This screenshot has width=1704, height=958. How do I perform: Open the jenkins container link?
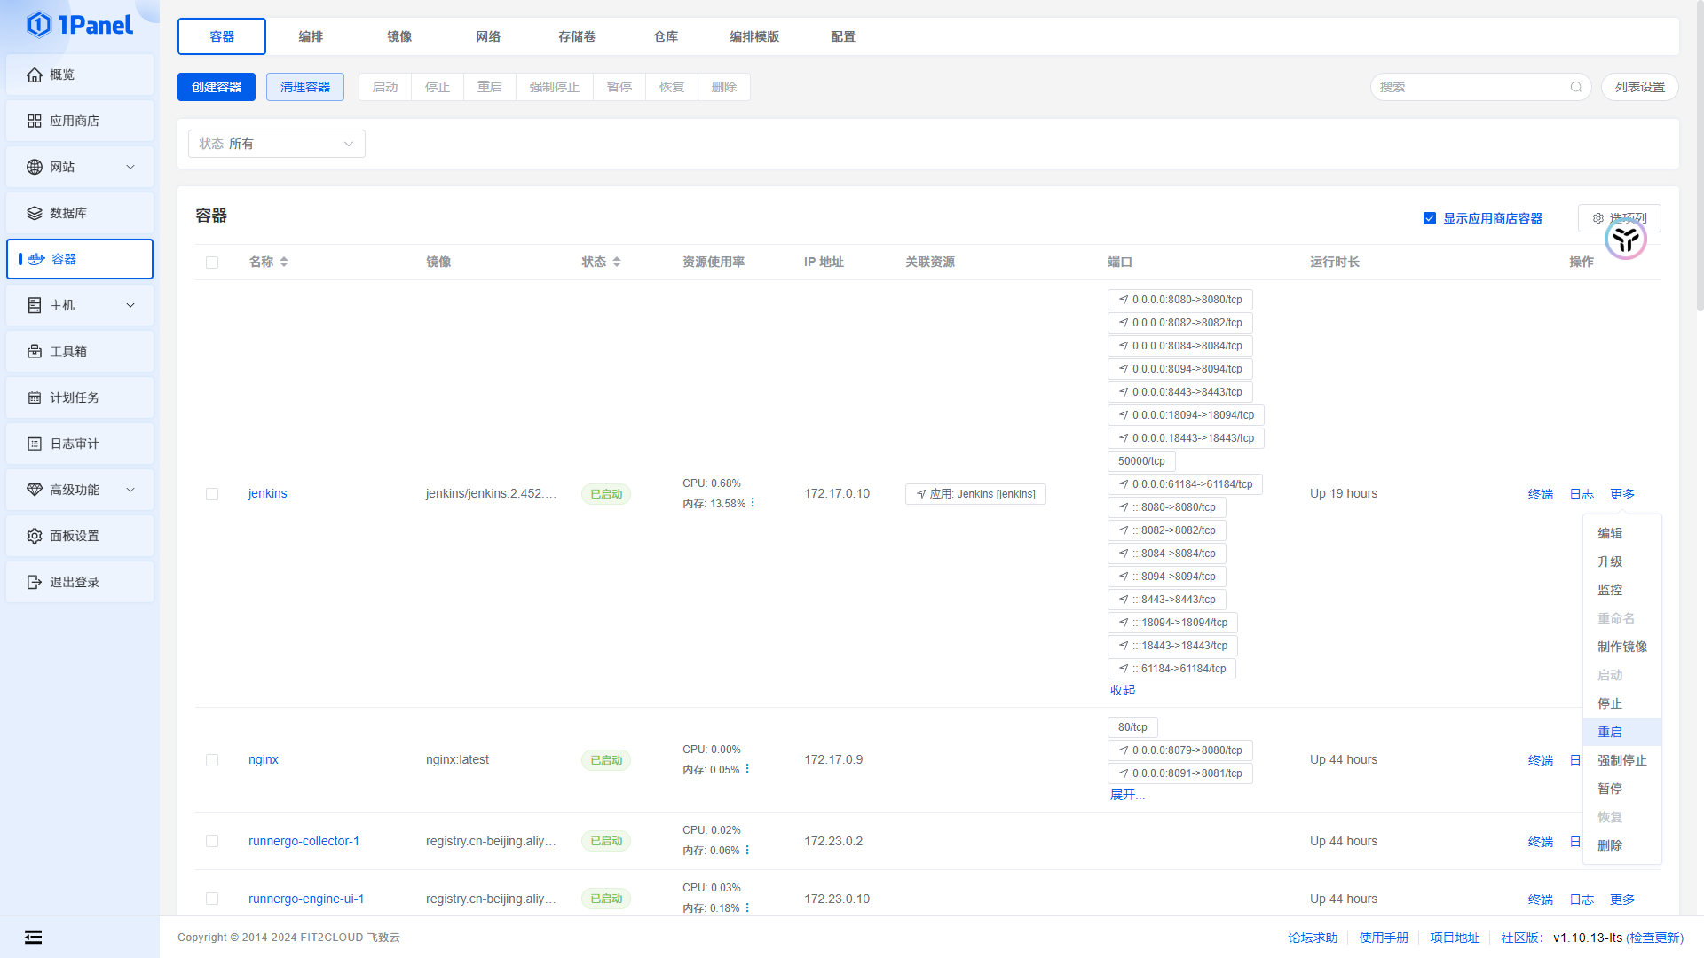(x=268, y=493)
